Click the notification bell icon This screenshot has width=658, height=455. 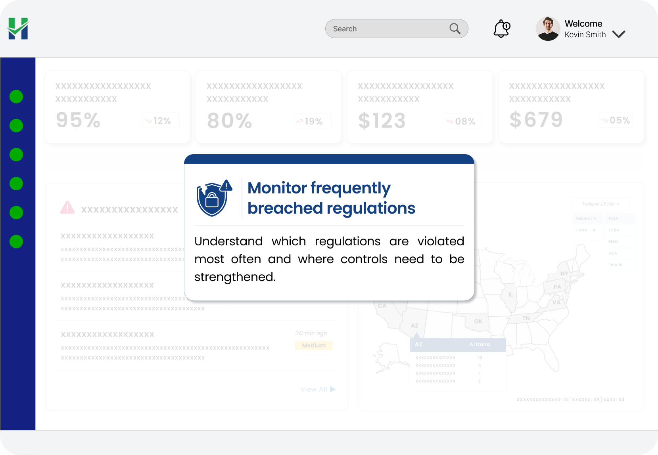click(x=501, y=29)
